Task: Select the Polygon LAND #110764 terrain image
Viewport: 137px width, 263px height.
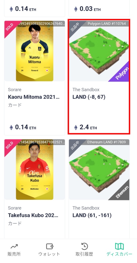Action: [99, 51]
